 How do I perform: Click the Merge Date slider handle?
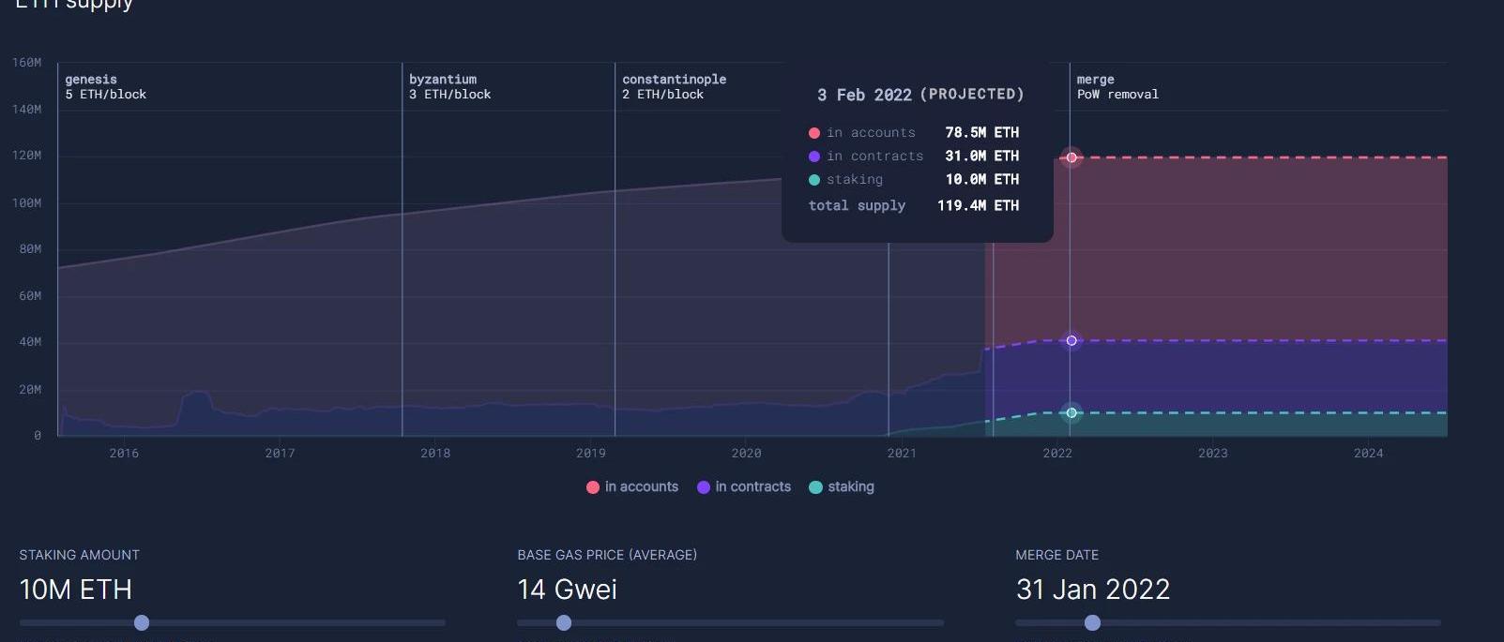(1092, 622)
